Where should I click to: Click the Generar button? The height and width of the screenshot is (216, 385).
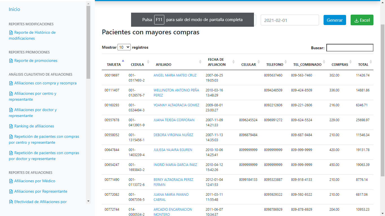pos(335,20)
